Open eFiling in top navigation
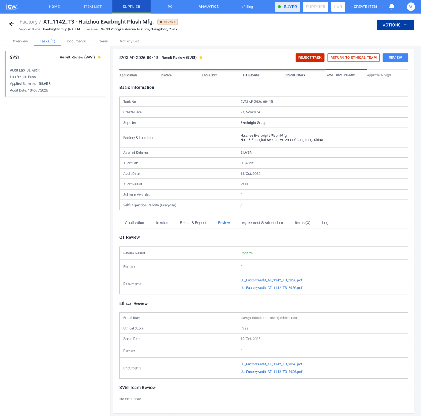The image size is (421, 416). point(247,7)
